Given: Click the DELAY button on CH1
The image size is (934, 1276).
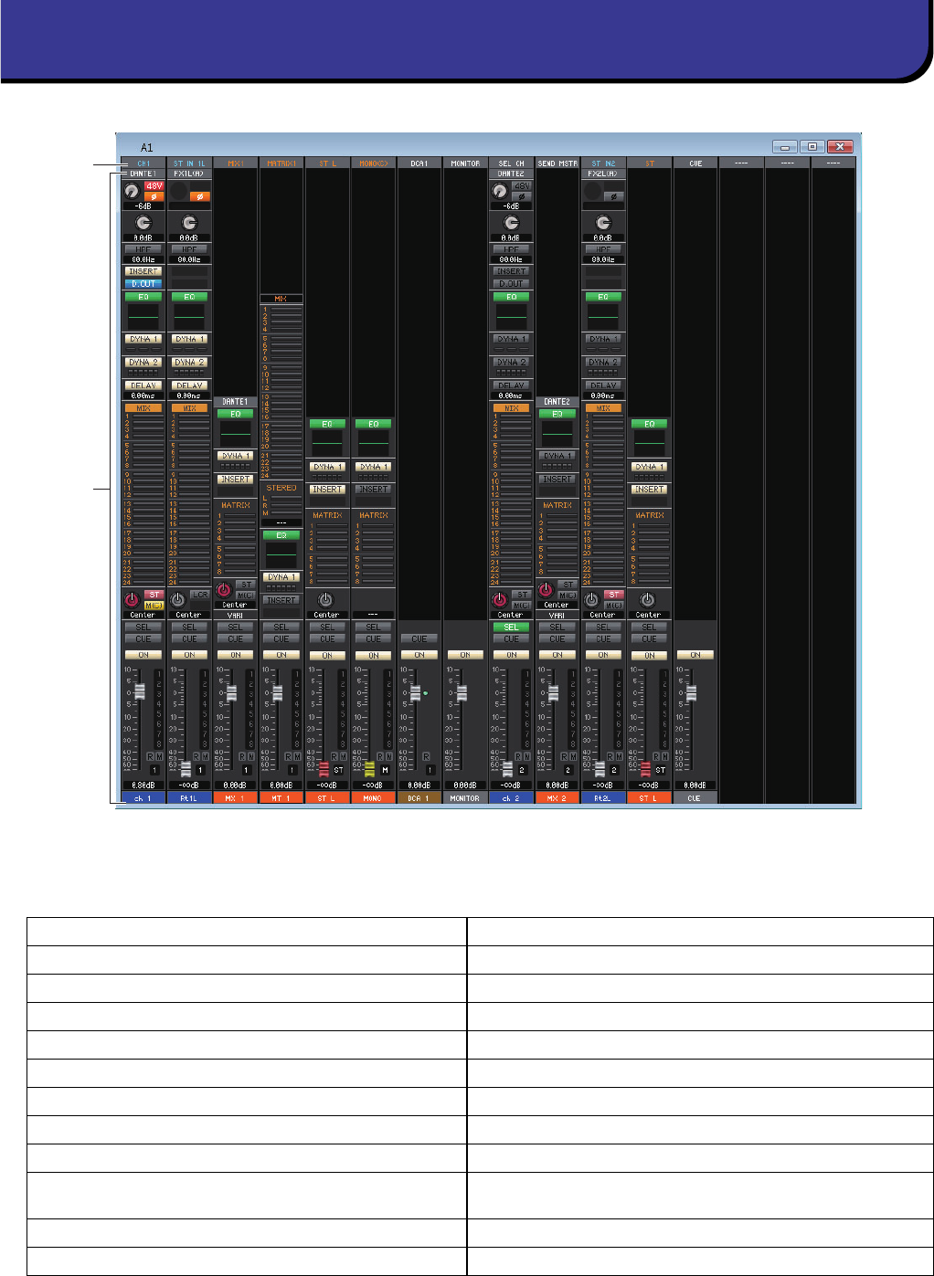Looking at the screenshot, I should 143,385.
